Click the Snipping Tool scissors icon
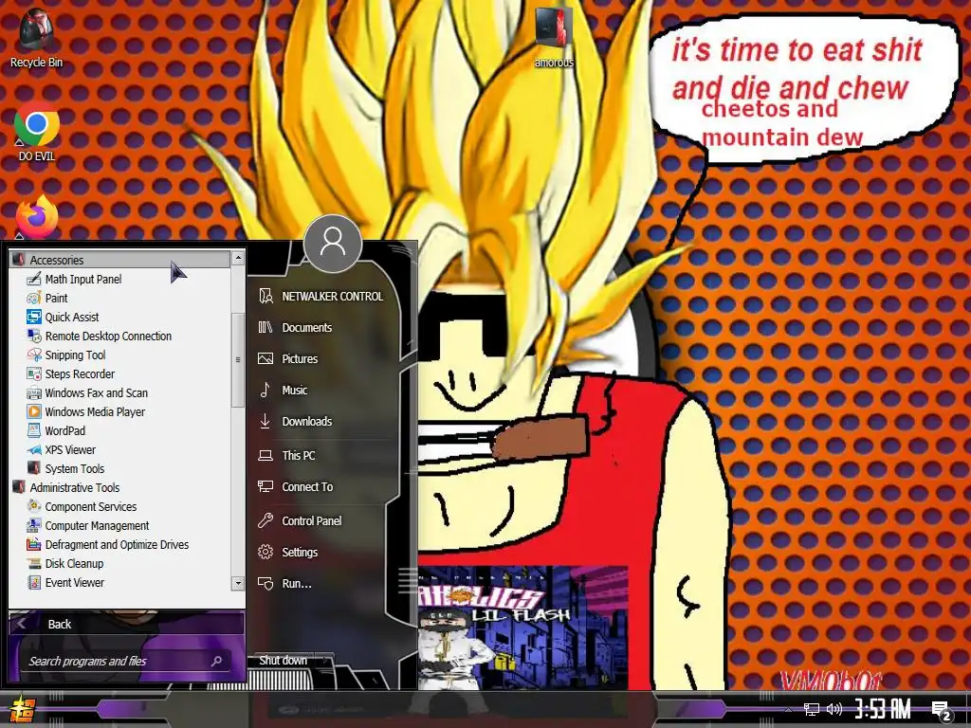The height and width of the screenshot is (728, 971). pyautogui.click(x=34, y=355)
